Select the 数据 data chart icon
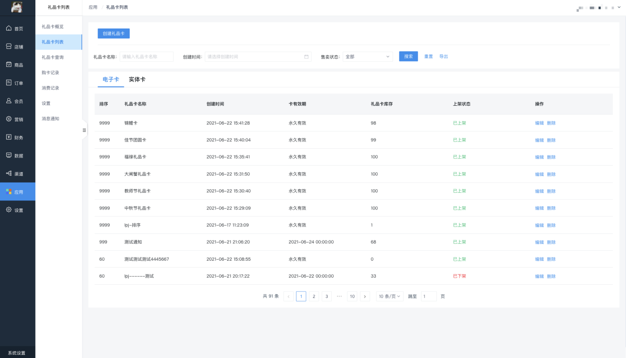 click(x=9, y=155)
